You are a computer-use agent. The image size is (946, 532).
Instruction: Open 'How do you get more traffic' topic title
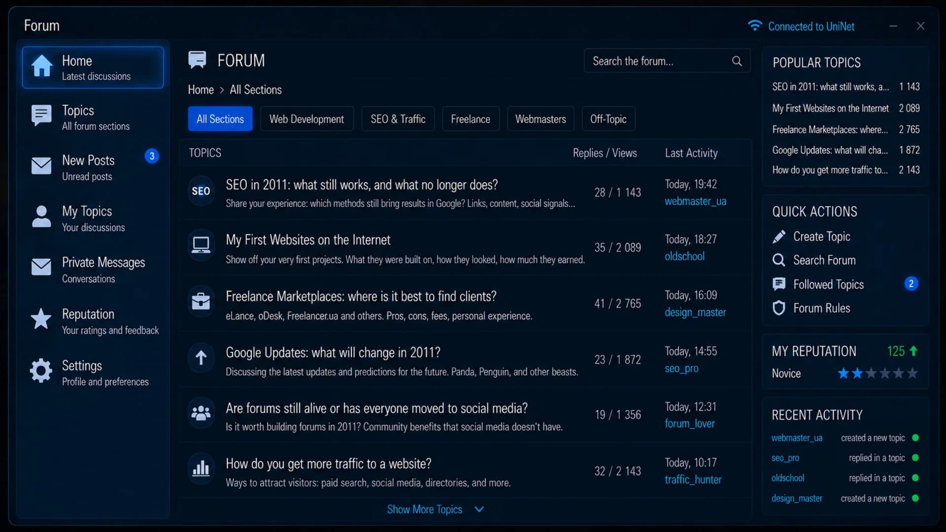click(328, 464)
